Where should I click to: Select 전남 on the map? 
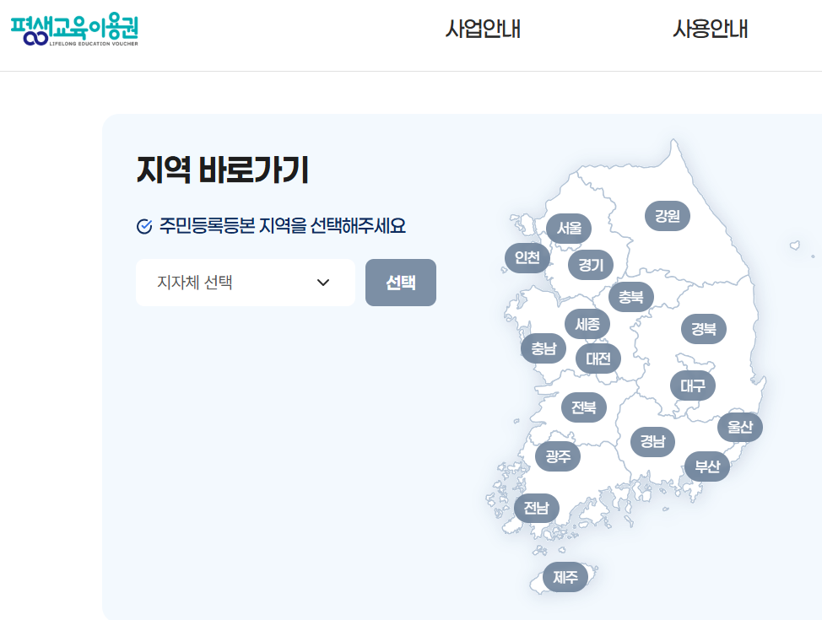tap(536, 508)
